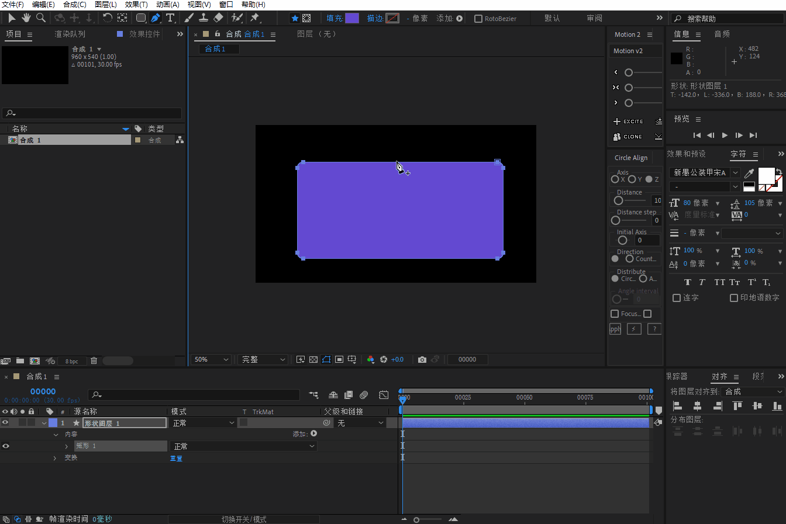Collapse the 内容 contents group
Screen dimensions: 786x524
[56, 435]
